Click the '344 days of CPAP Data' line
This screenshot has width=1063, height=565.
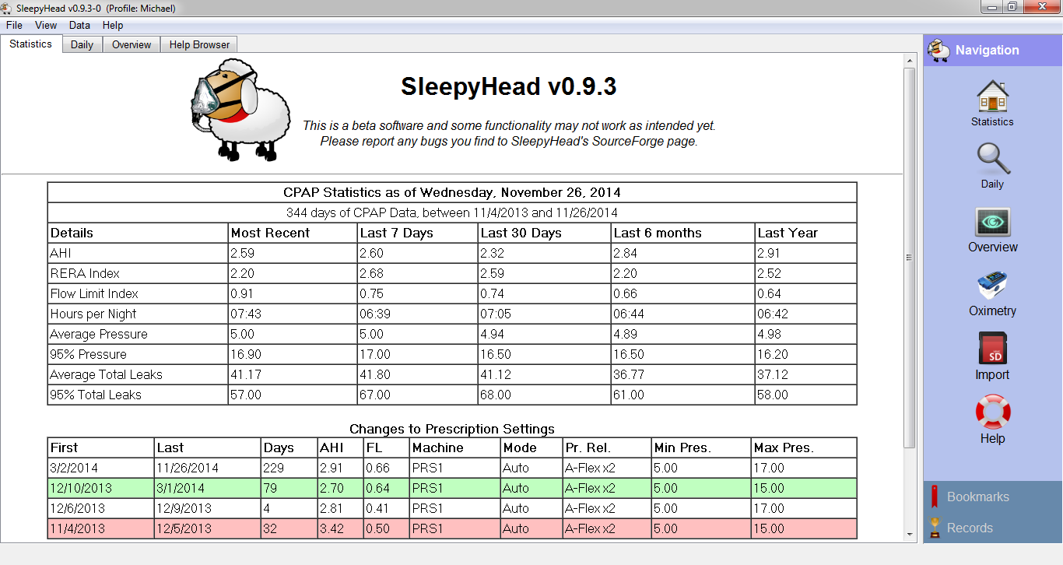click(x=452, y=212)
